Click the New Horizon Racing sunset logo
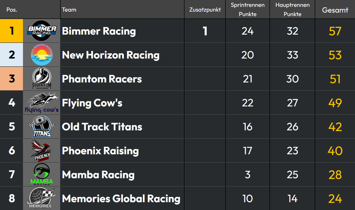This screenshot has width=355, height=210. (x=42, y=55)
